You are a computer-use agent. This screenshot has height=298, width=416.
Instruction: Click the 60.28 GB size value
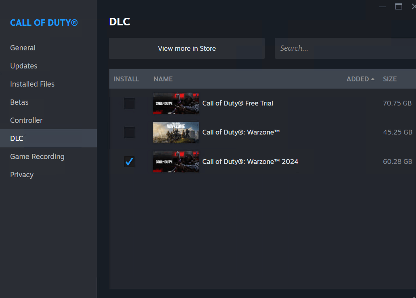[397, 161]
